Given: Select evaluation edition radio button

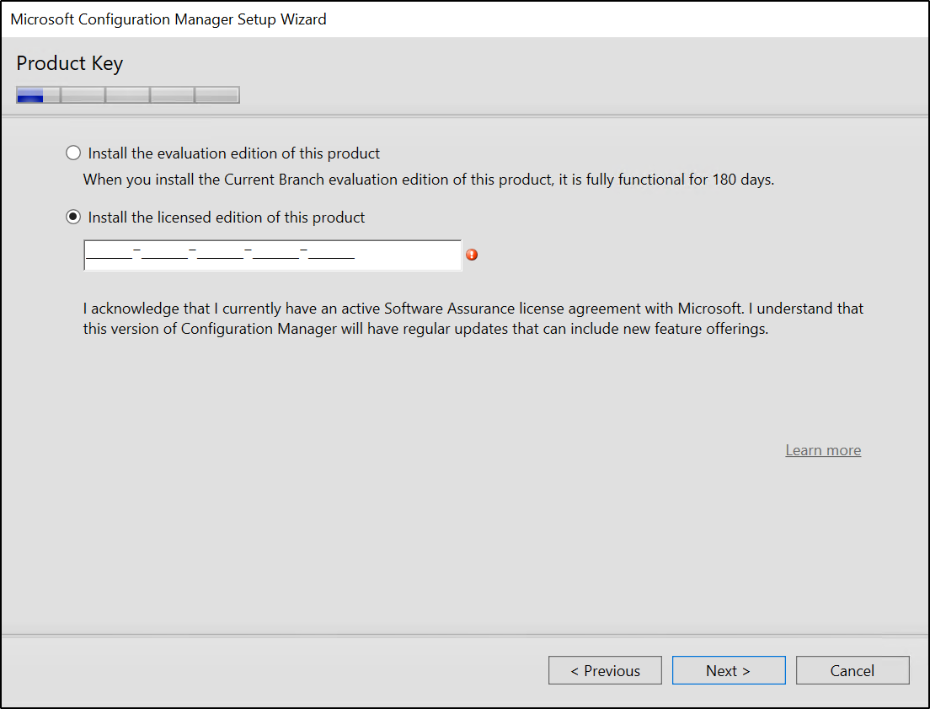Looking at the screenshot, I should [x=73, y=153].
